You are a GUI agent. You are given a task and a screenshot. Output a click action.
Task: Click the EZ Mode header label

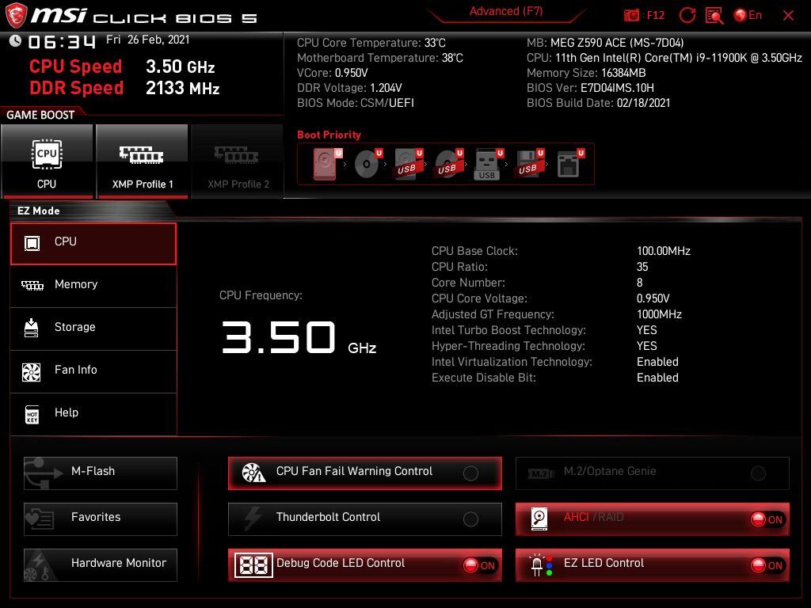38,211
